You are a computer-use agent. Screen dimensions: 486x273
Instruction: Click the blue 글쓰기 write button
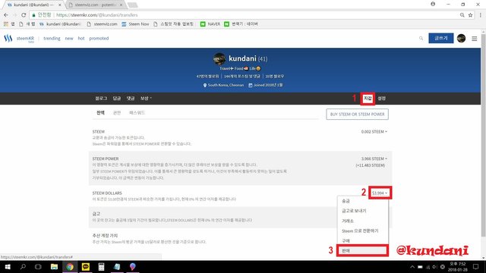pyautogui.click(x=440, y=39)
